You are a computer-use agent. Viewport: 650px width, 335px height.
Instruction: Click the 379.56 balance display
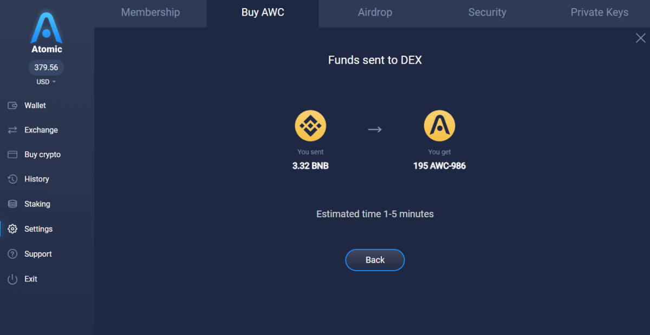[46, 68]
